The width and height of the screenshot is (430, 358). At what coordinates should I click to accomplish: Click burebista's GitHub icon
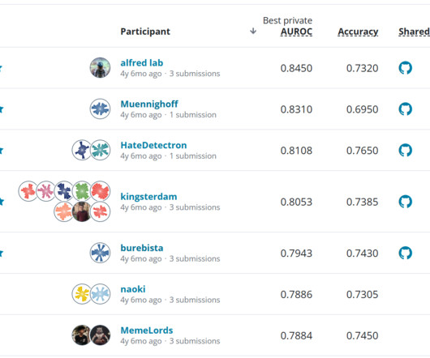point(406,253)
